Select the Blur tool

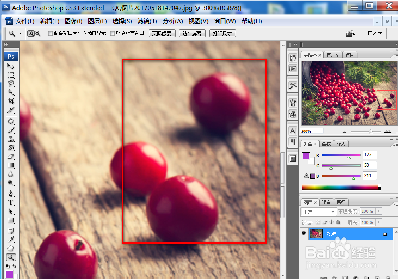pos(11,174)
